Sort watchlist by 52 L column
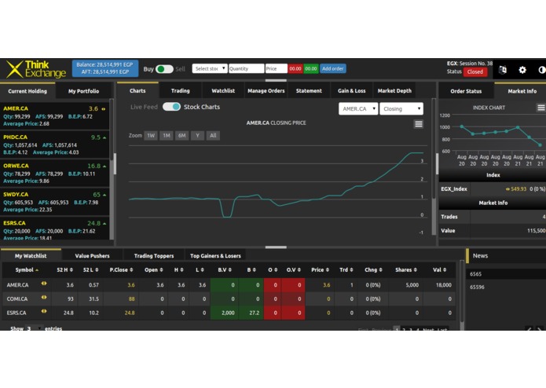This screenshot has width=546, height=388. point(90,269)
